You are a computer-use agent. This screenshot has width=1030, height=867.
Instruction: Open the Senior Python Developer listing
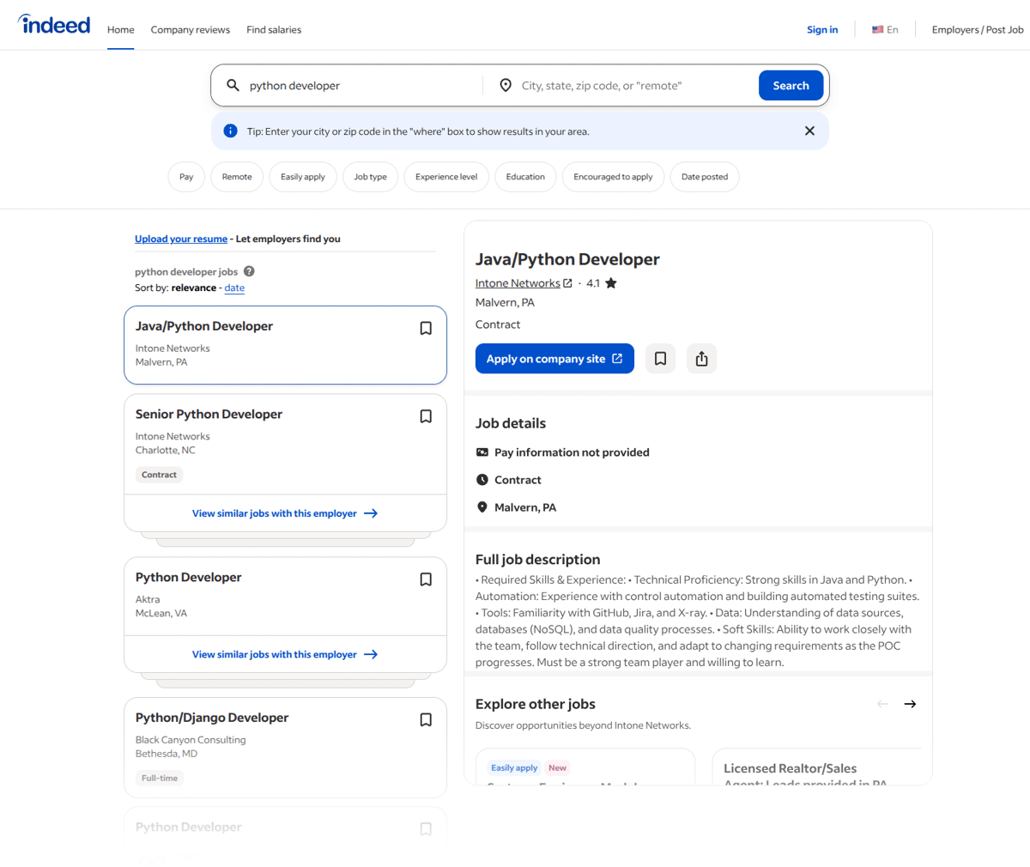(209, 414)
